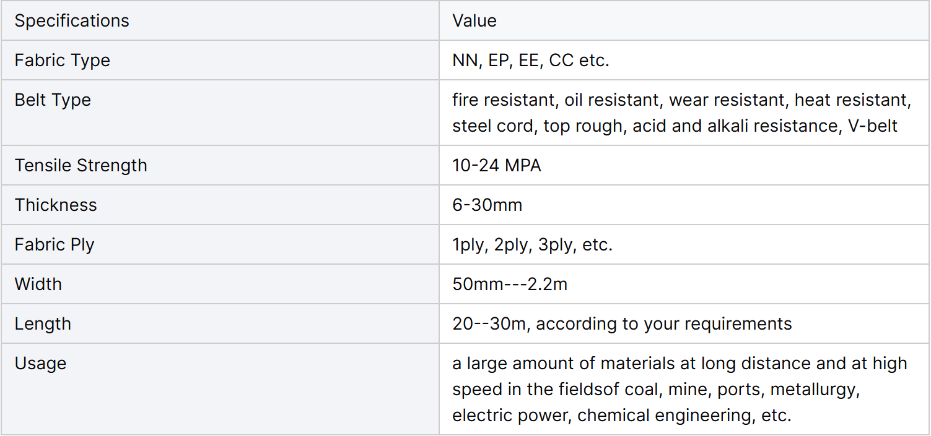This screenshot has height=436, width=931.
Task: Select the Length label cell
Action: pyautogui.click(x=43, y=324)
